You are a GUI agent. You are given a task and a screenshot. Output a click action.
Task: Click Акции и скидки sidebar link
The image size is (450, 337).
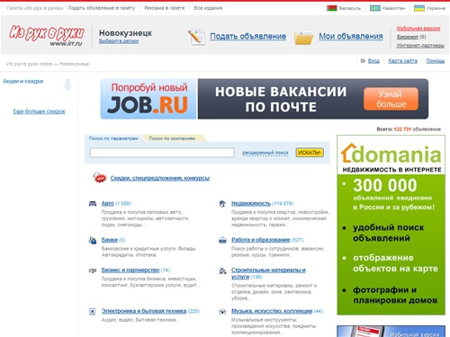(x=23, y=81)
